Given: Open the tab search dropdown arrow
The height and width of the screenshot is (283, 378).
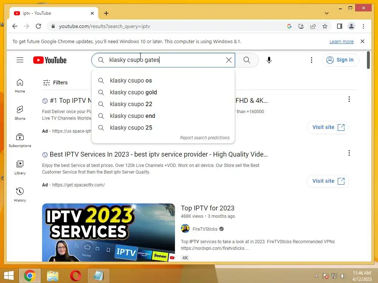Looking at the screenshot, I should 327,13.
